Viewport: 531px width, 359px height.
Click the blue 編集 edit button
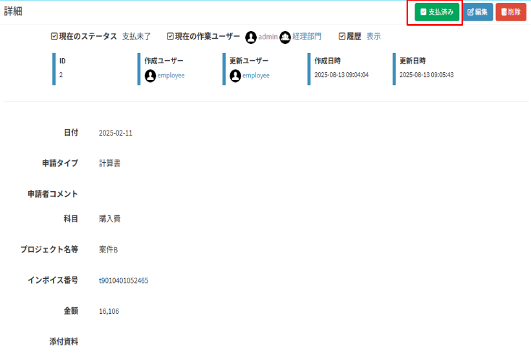pyautogui.click(x=478, y=12)
